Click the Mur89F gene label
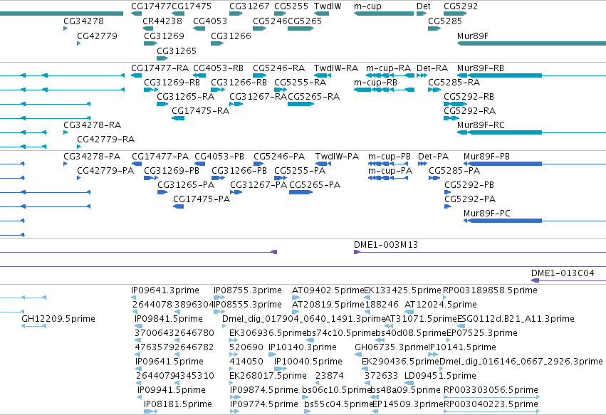 pos(473,36)
